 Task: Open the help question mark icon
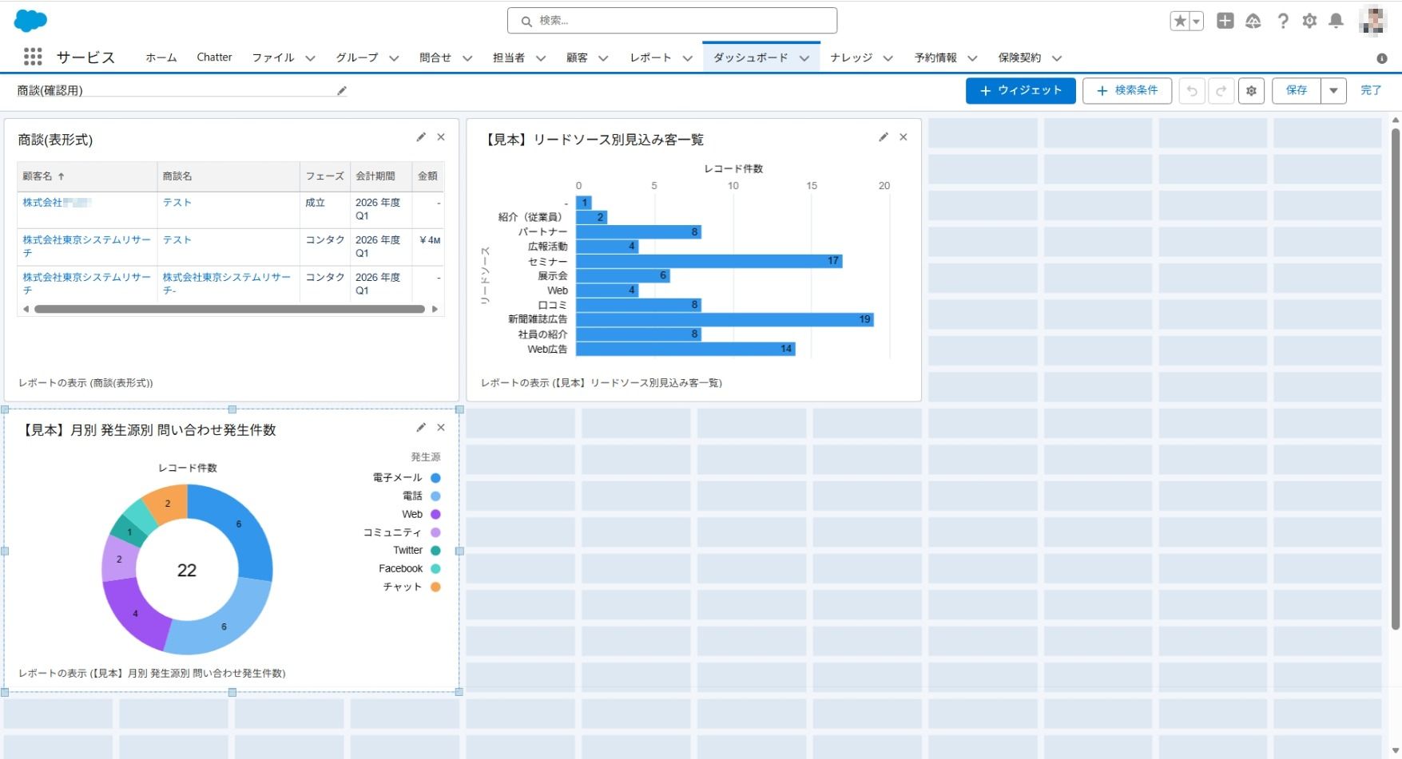(1282, 22)
